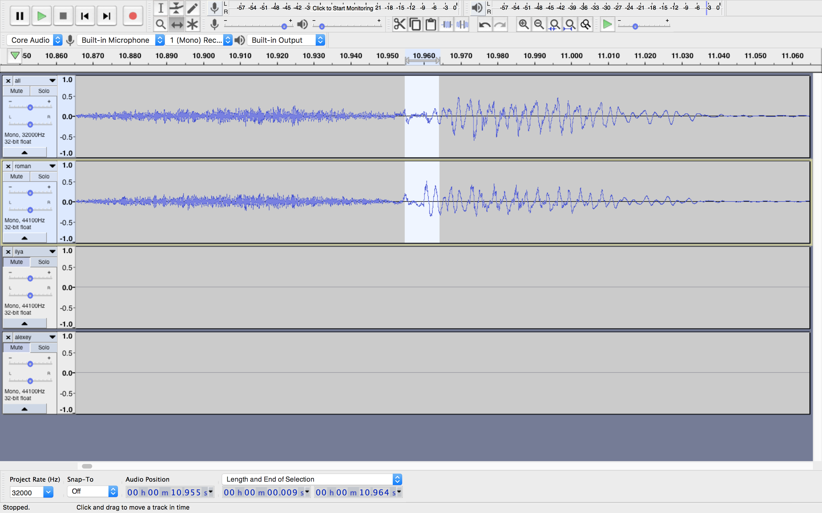The image size is (822, 513).
Task: Solo the all track
Action: (x=43, y=91)
